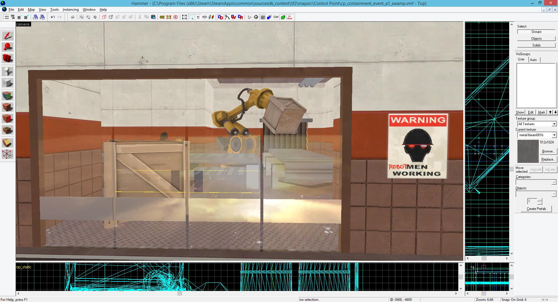Toggle ignore groups 'ig' button
This screenshot has height=302, width=558.
(95, 17)
